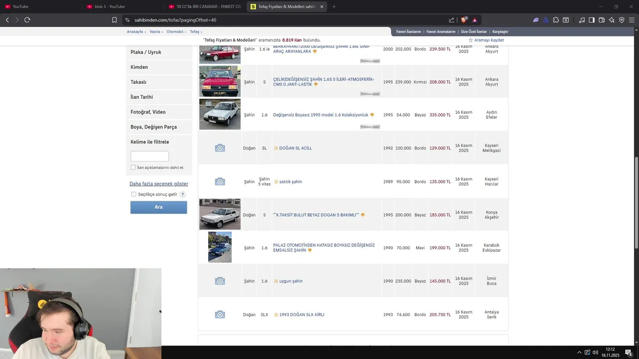Expand the Kimden filter section
The width and height of the screenshot is (639, 359).
tap(159, 67)
